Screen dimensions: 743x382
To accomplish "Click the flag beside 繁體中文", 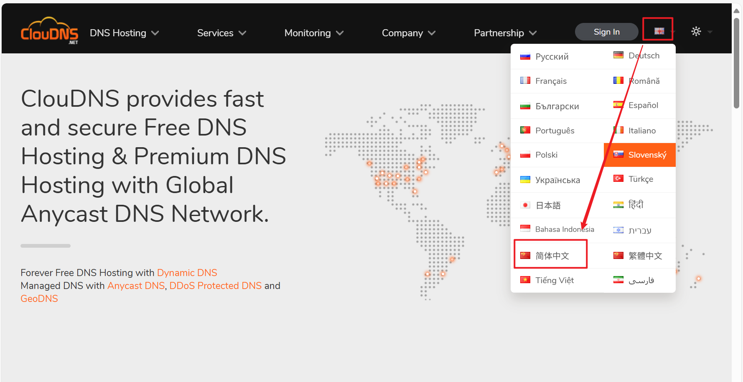I will [x=618, y=255].
